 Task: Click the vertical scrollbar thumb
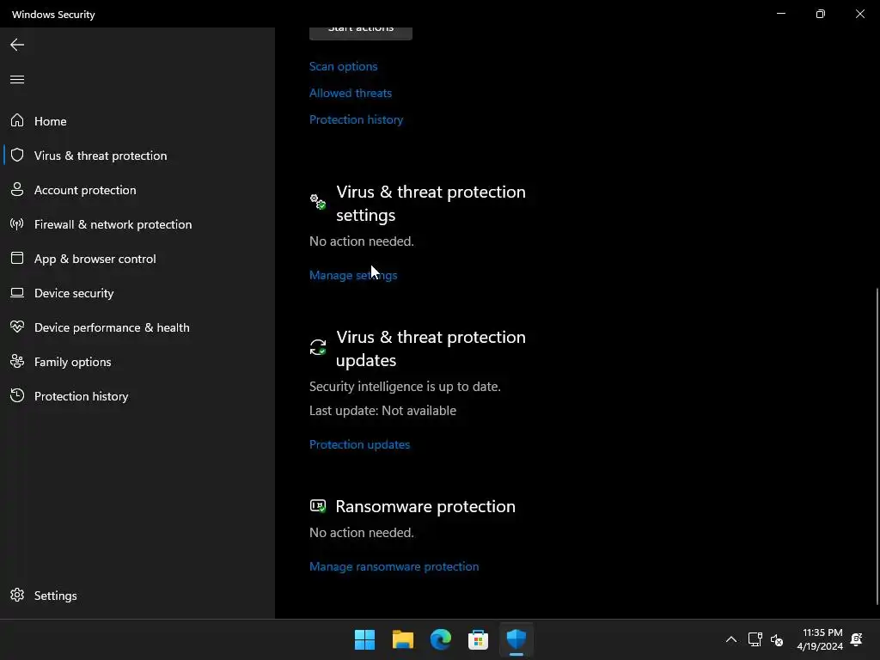click(x=877, y=446)
